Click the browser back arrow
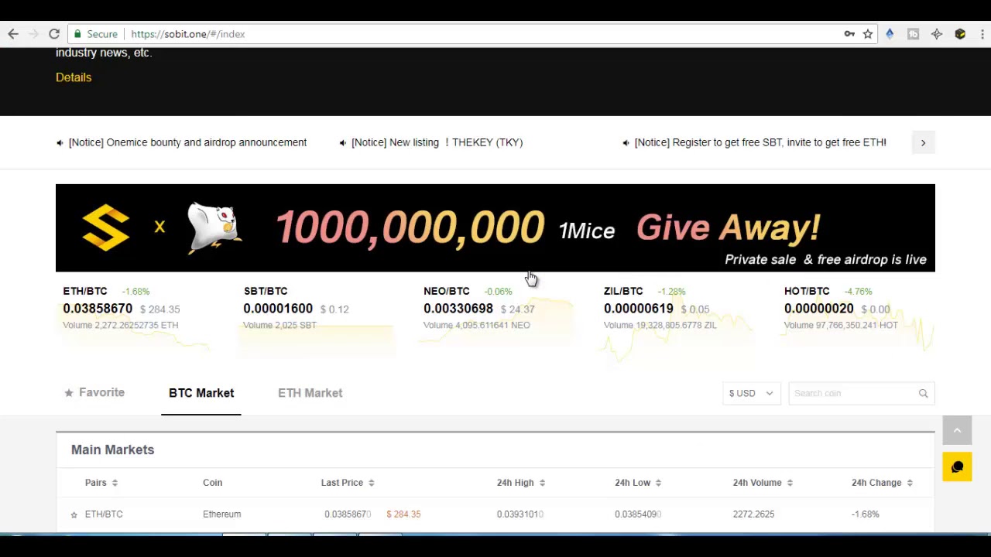 13,34
